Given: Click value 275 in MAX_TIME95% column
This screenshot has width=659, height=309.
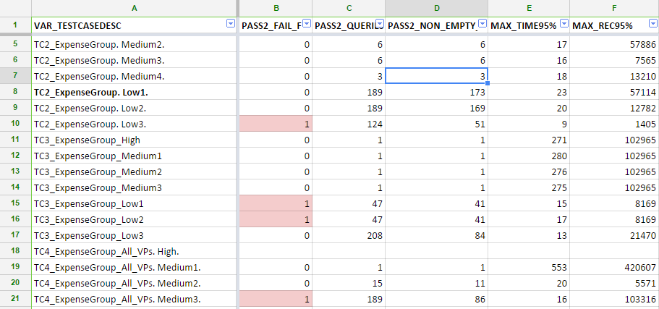Looking at the screenshot, I should click(x=559, y=187).
